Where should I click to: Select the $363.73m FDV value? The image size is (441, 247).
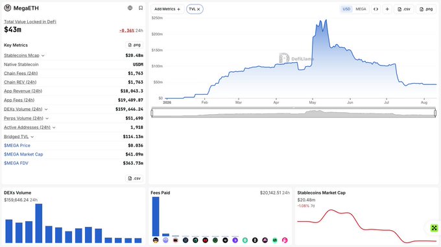pyautogui.click(x=133, y=163)
